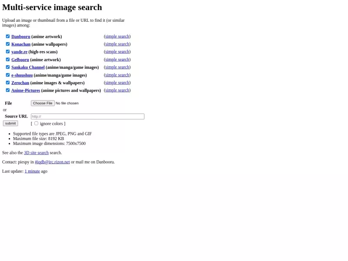Open simple search for Zerochan
Image resolution: width=348 pixels, height=261 pixels.
pyautogui.click(x=117, y=83)
